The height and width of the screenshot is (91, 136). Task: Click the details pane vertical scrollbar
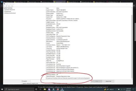[x=132, y=43]
